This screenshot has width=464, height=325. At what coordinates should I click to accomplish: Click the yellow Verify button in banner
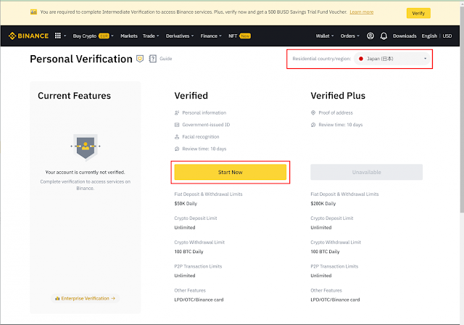click(418, 13)
